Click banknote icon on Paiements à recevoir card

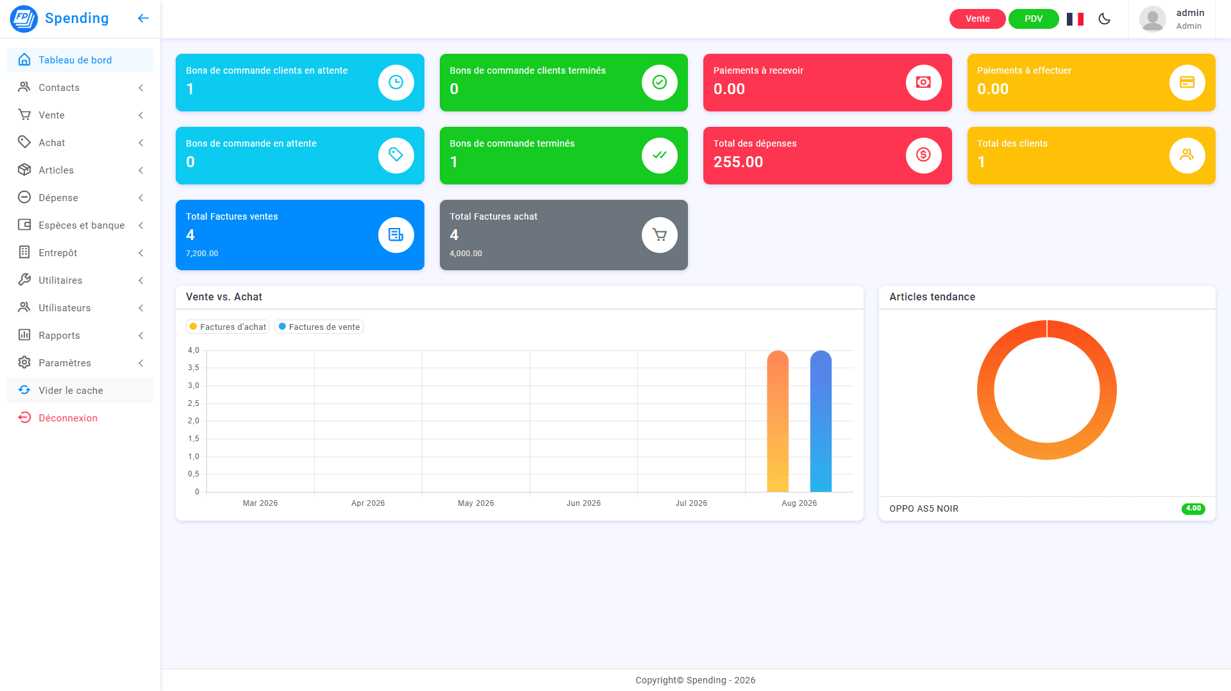pos(923,83)
